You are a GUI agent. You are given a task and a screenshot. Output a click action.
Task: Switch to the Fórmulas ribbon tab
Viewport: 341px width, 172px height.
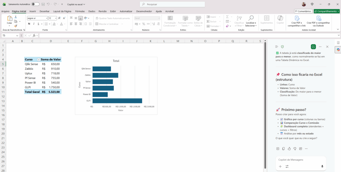click(x=80, y=11)
